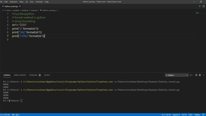
Task: Open the Edit menu
Action: coord(6,2)
